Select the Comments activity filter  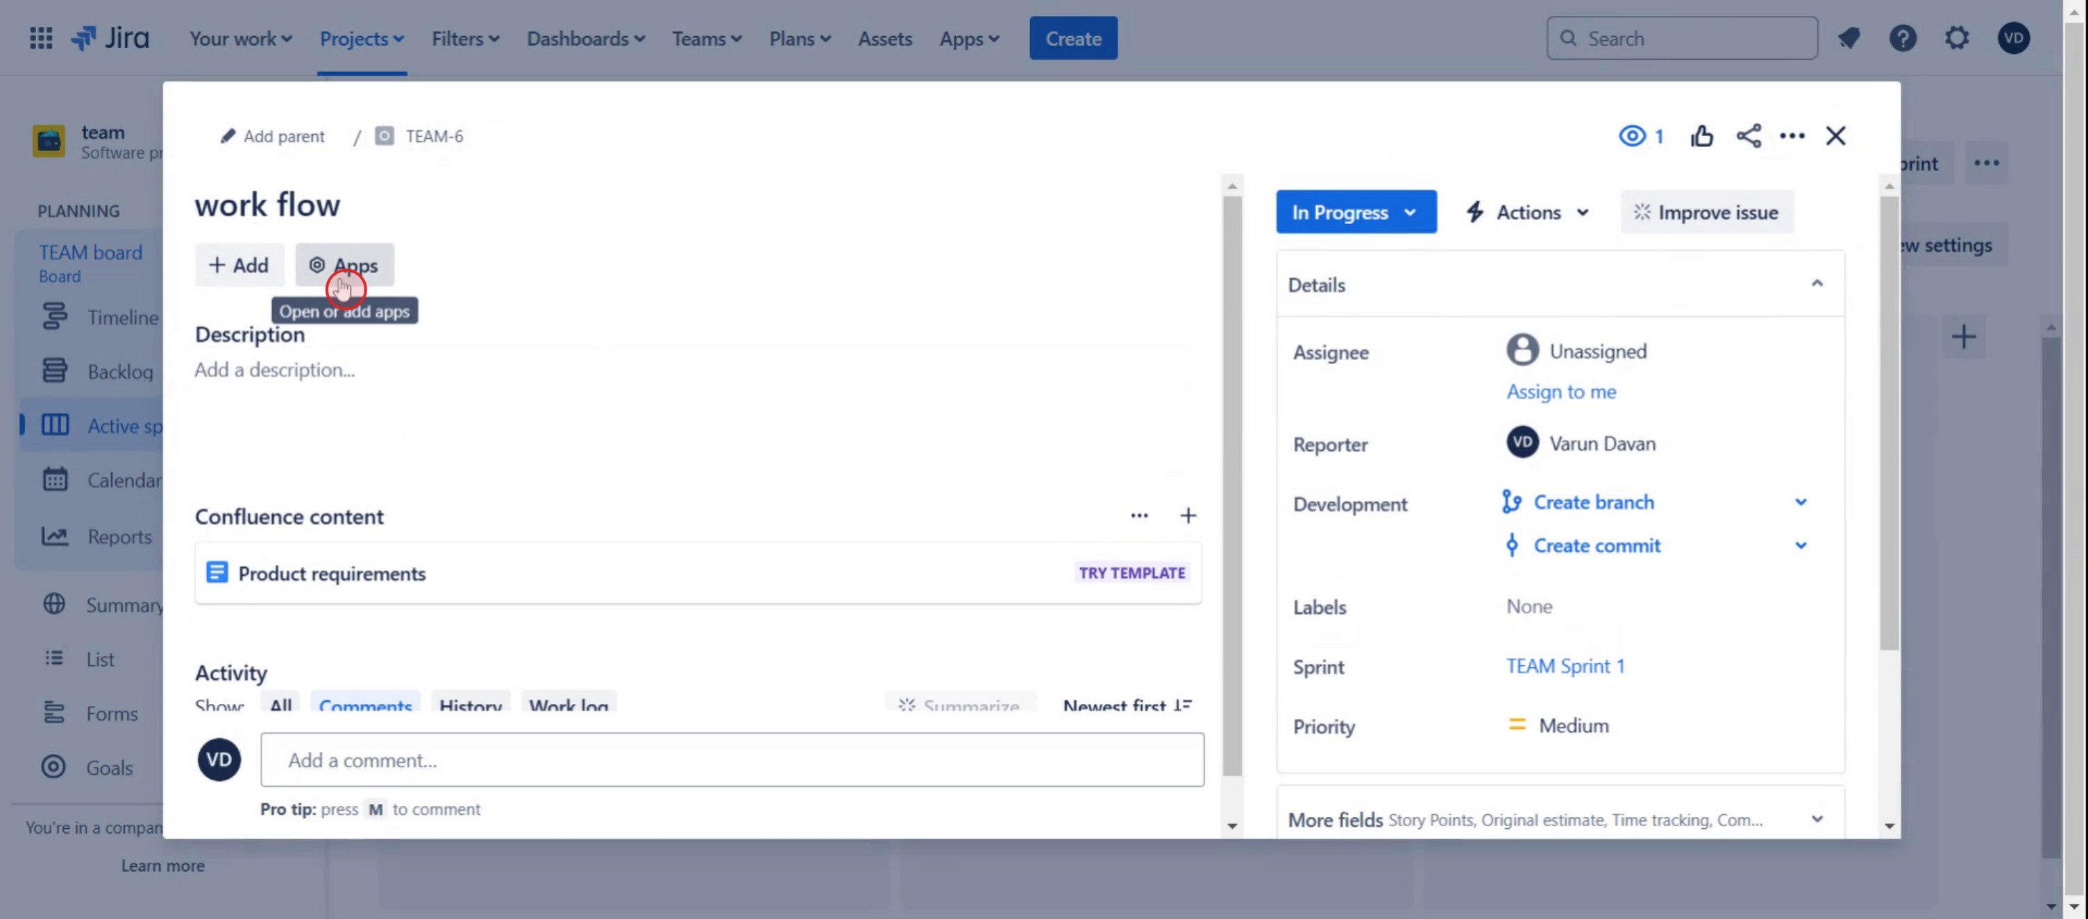point(364,705)
